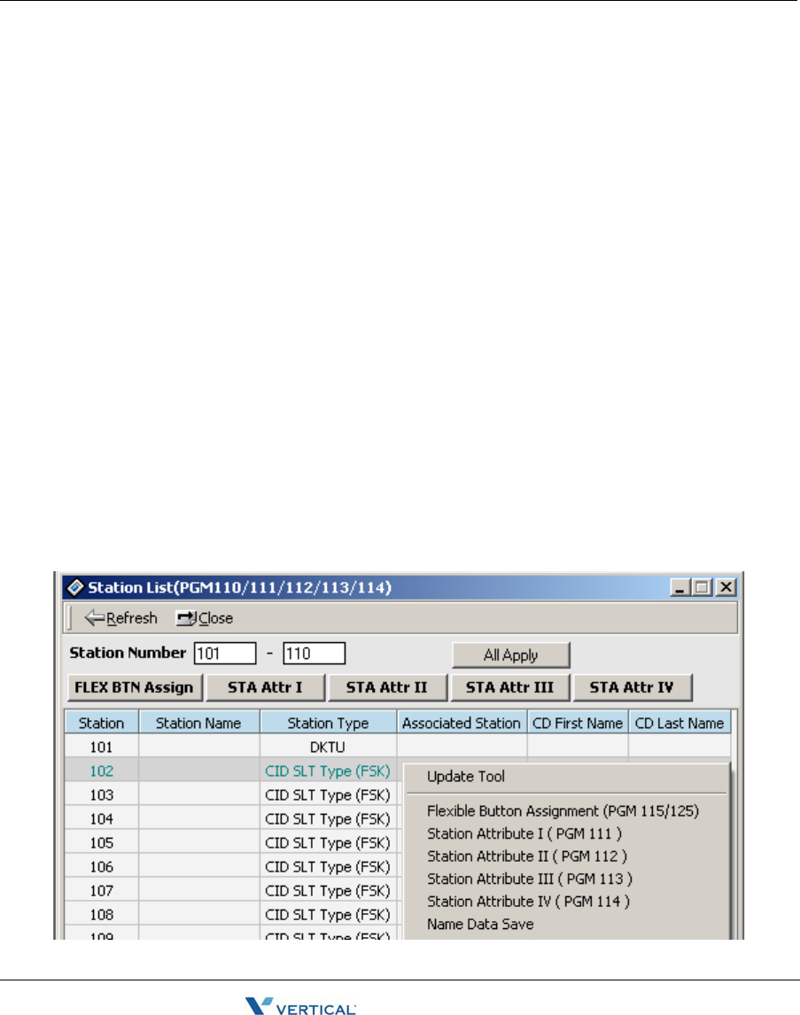Minimize the Station List window

pos(680,587)
